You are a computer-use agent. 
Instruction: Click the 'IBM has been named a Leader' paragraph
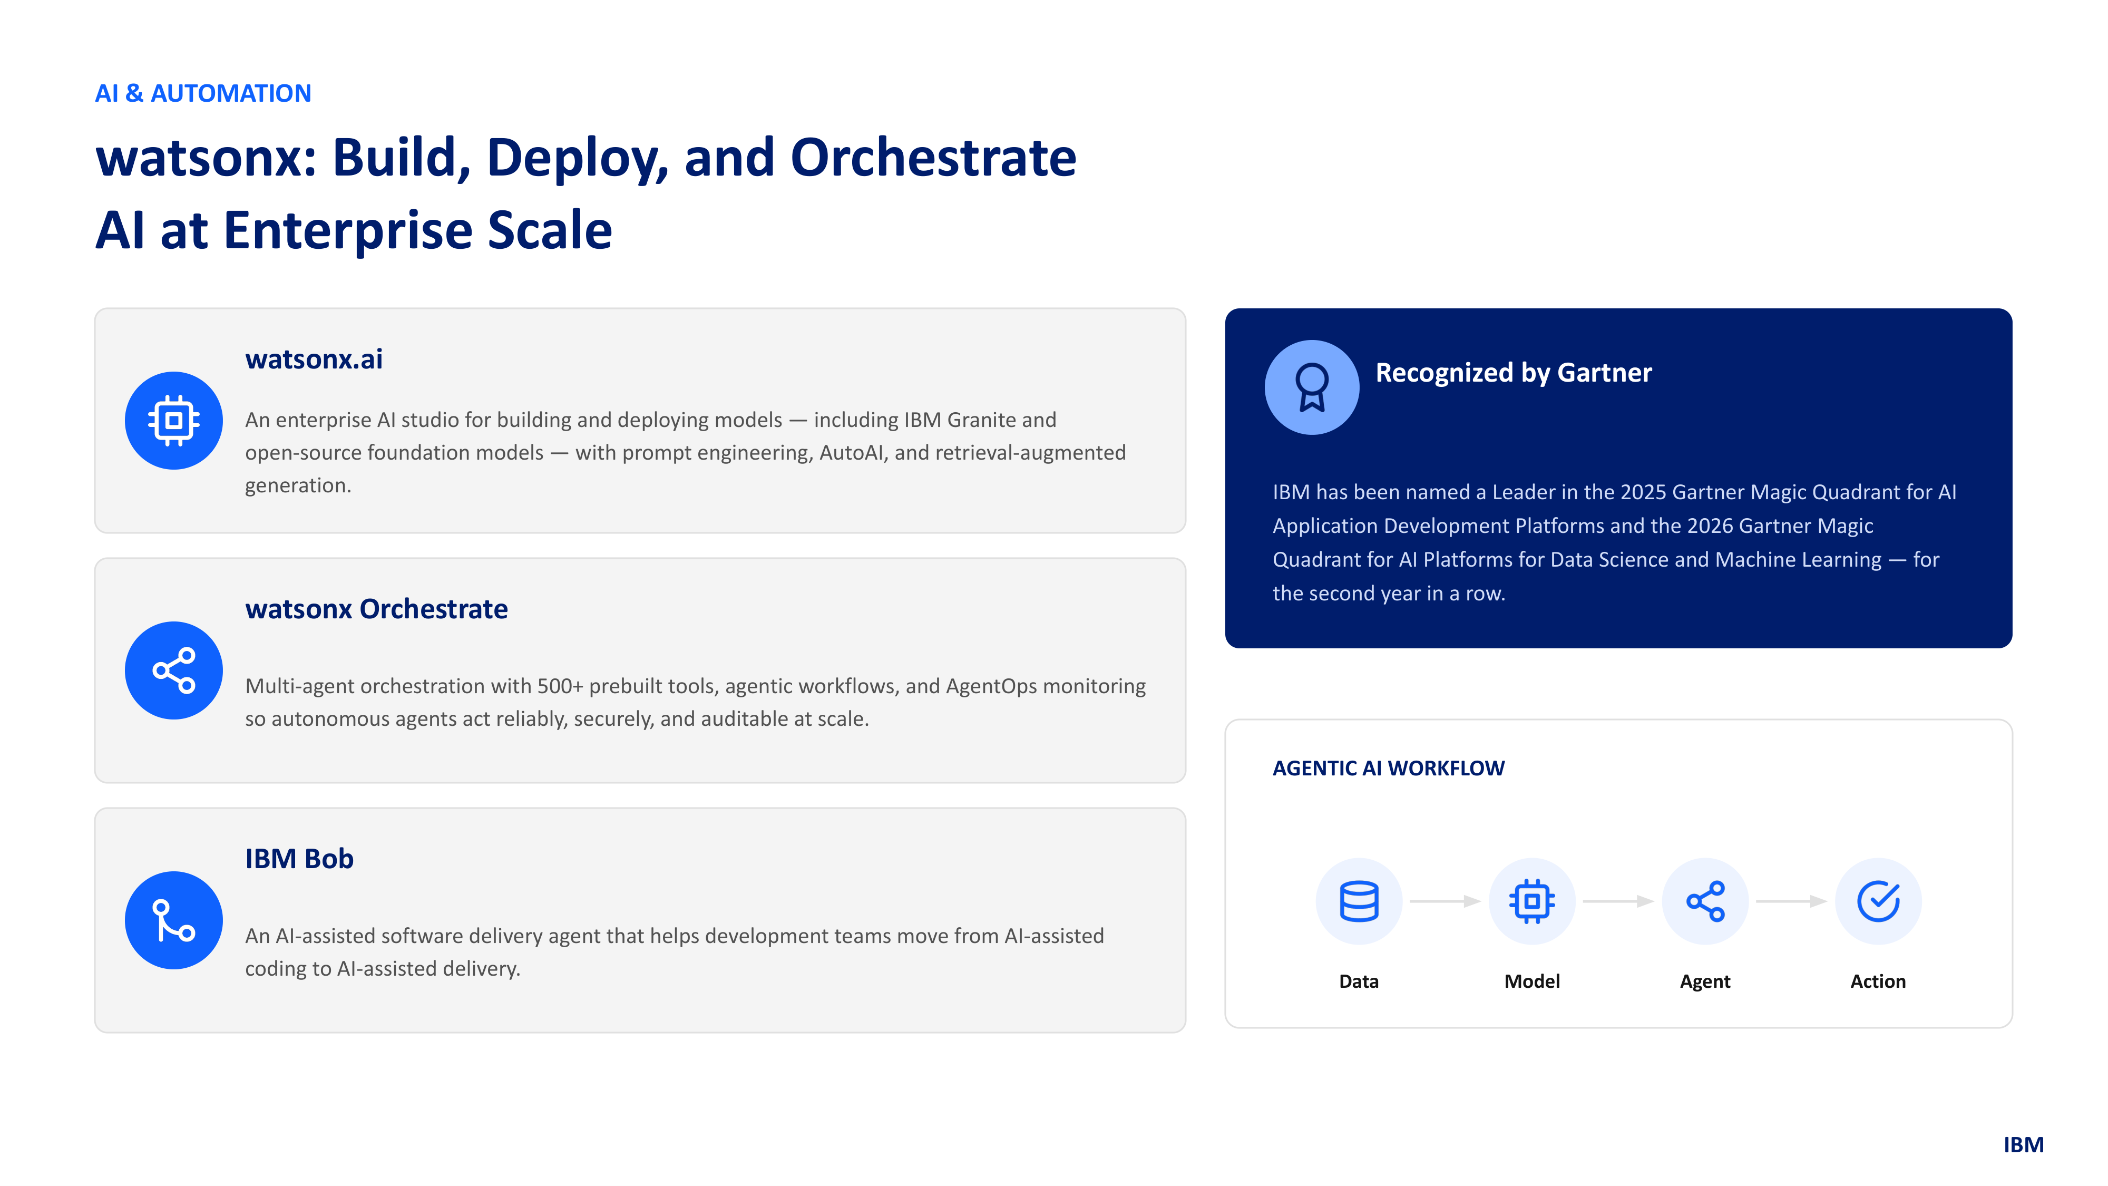pyautogui.click(x=1615, y=543)
